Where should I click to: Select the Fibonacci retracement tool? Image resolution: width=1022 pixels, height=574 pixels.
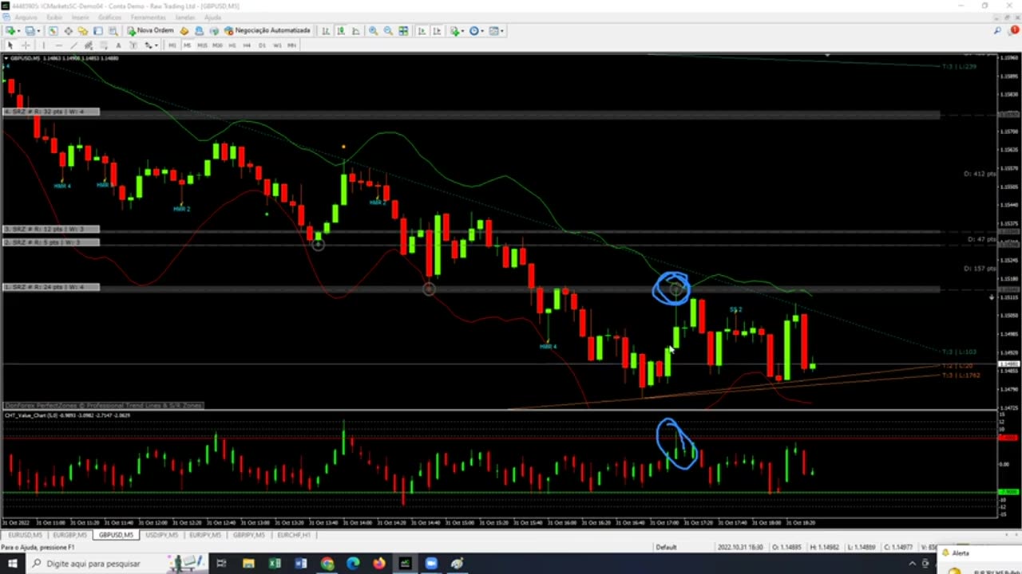click(x=104, y=45)
